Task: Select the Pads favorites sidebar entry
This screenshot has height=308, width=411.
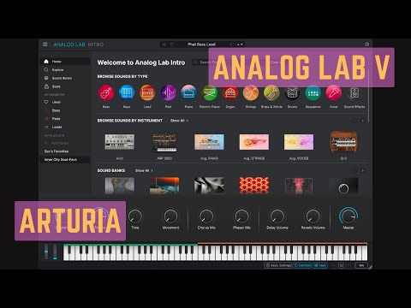Action: coord(65,119)
